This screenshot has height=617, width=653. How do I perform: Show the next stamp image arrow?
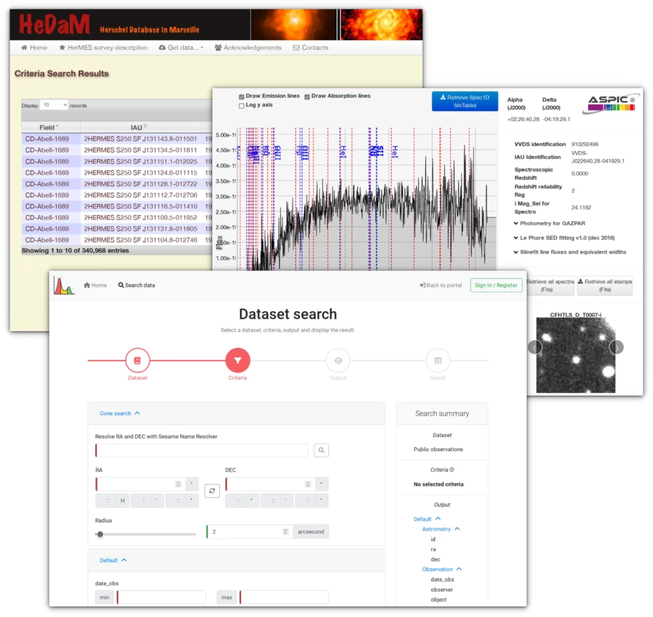click(616, 347)
